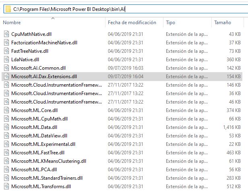
Task: Select Cloud.InstrumentationFramework file sized 36 KB
Action: tap(56, 93)
